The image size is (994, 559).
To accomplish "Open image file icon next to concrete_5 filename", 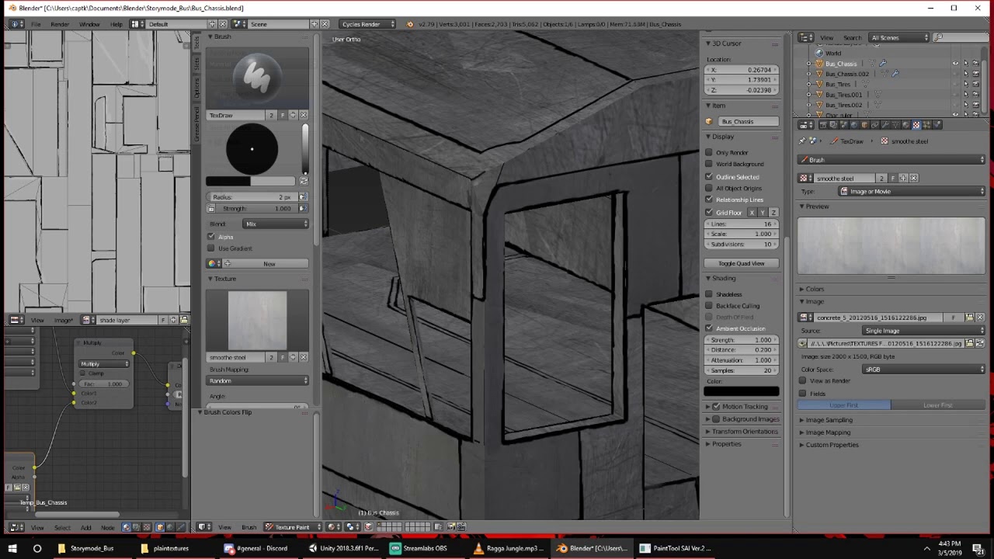I will pyautogui.click(x=970, y=318).
